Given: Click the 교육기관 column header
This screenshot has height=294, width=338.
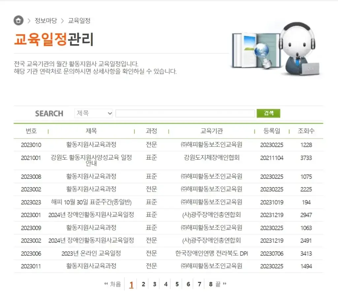Looking at the screenshot, I should (212, 131).
